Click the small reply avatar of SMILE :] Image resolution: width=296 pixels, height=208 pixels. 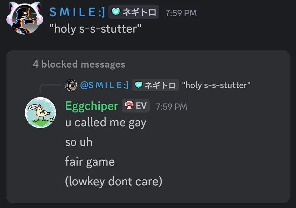[x=71, y=85]
